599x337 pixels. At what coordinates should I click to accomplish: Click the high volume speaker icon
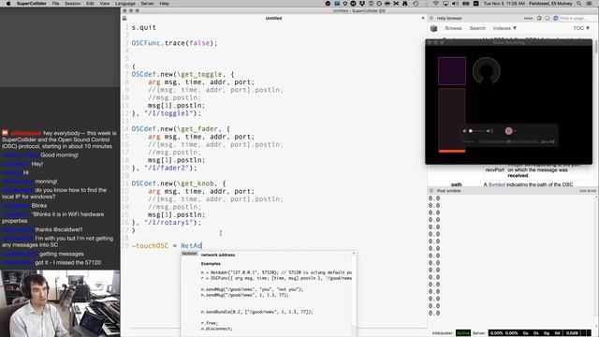pos(489,131)
